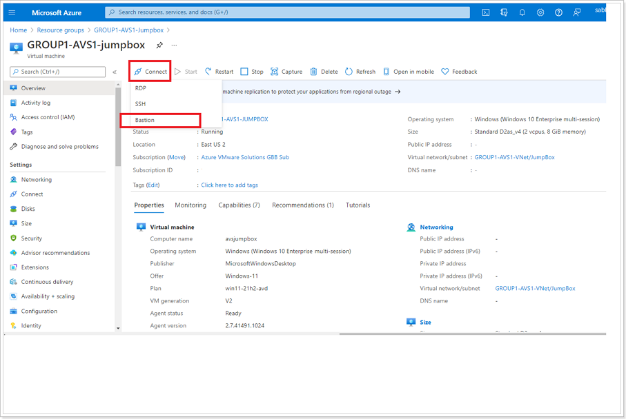Click the Feedback toolbar button
This screenshot has width=626, height=419.
click(459, 72)
